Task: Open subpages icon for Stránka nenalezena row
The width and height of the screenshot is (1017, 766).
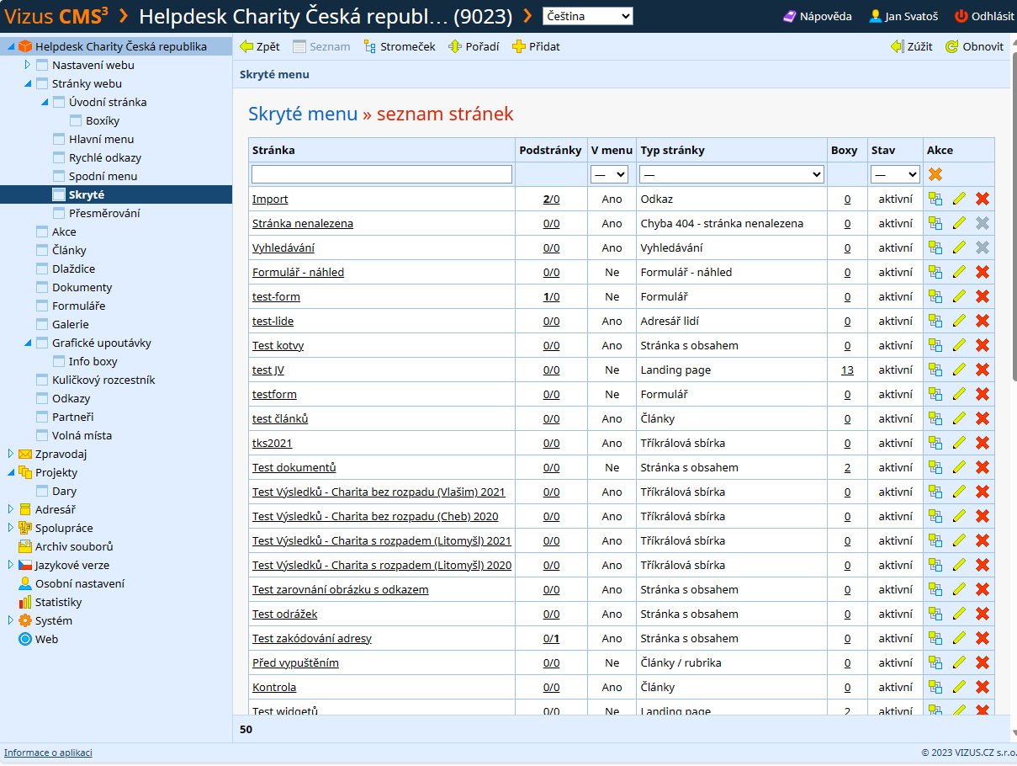Action: click(935, 224)
